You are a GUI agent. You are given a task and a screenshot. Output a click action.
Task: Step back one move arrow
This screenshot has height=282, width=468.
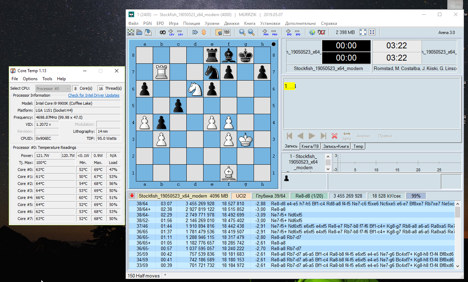point(300,136)
